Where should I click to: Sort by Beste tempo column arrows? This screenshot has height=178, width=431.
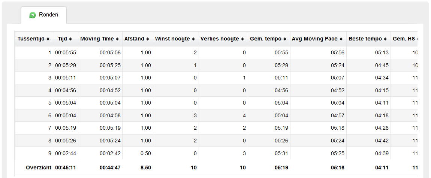385,39
